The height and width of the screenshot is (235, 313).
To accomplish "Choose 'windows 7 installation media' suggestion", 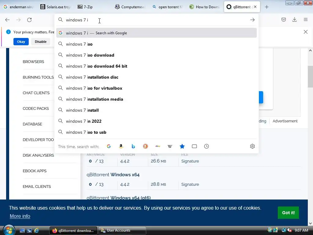I will pos(156,99).
